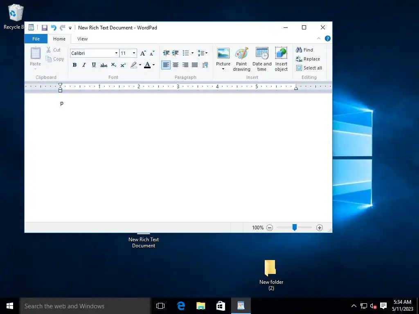Image resolution: width=419 pixels, height=314 pixels.
Task: Toggle Superscript formatting
Action: [x=123, y=65]
